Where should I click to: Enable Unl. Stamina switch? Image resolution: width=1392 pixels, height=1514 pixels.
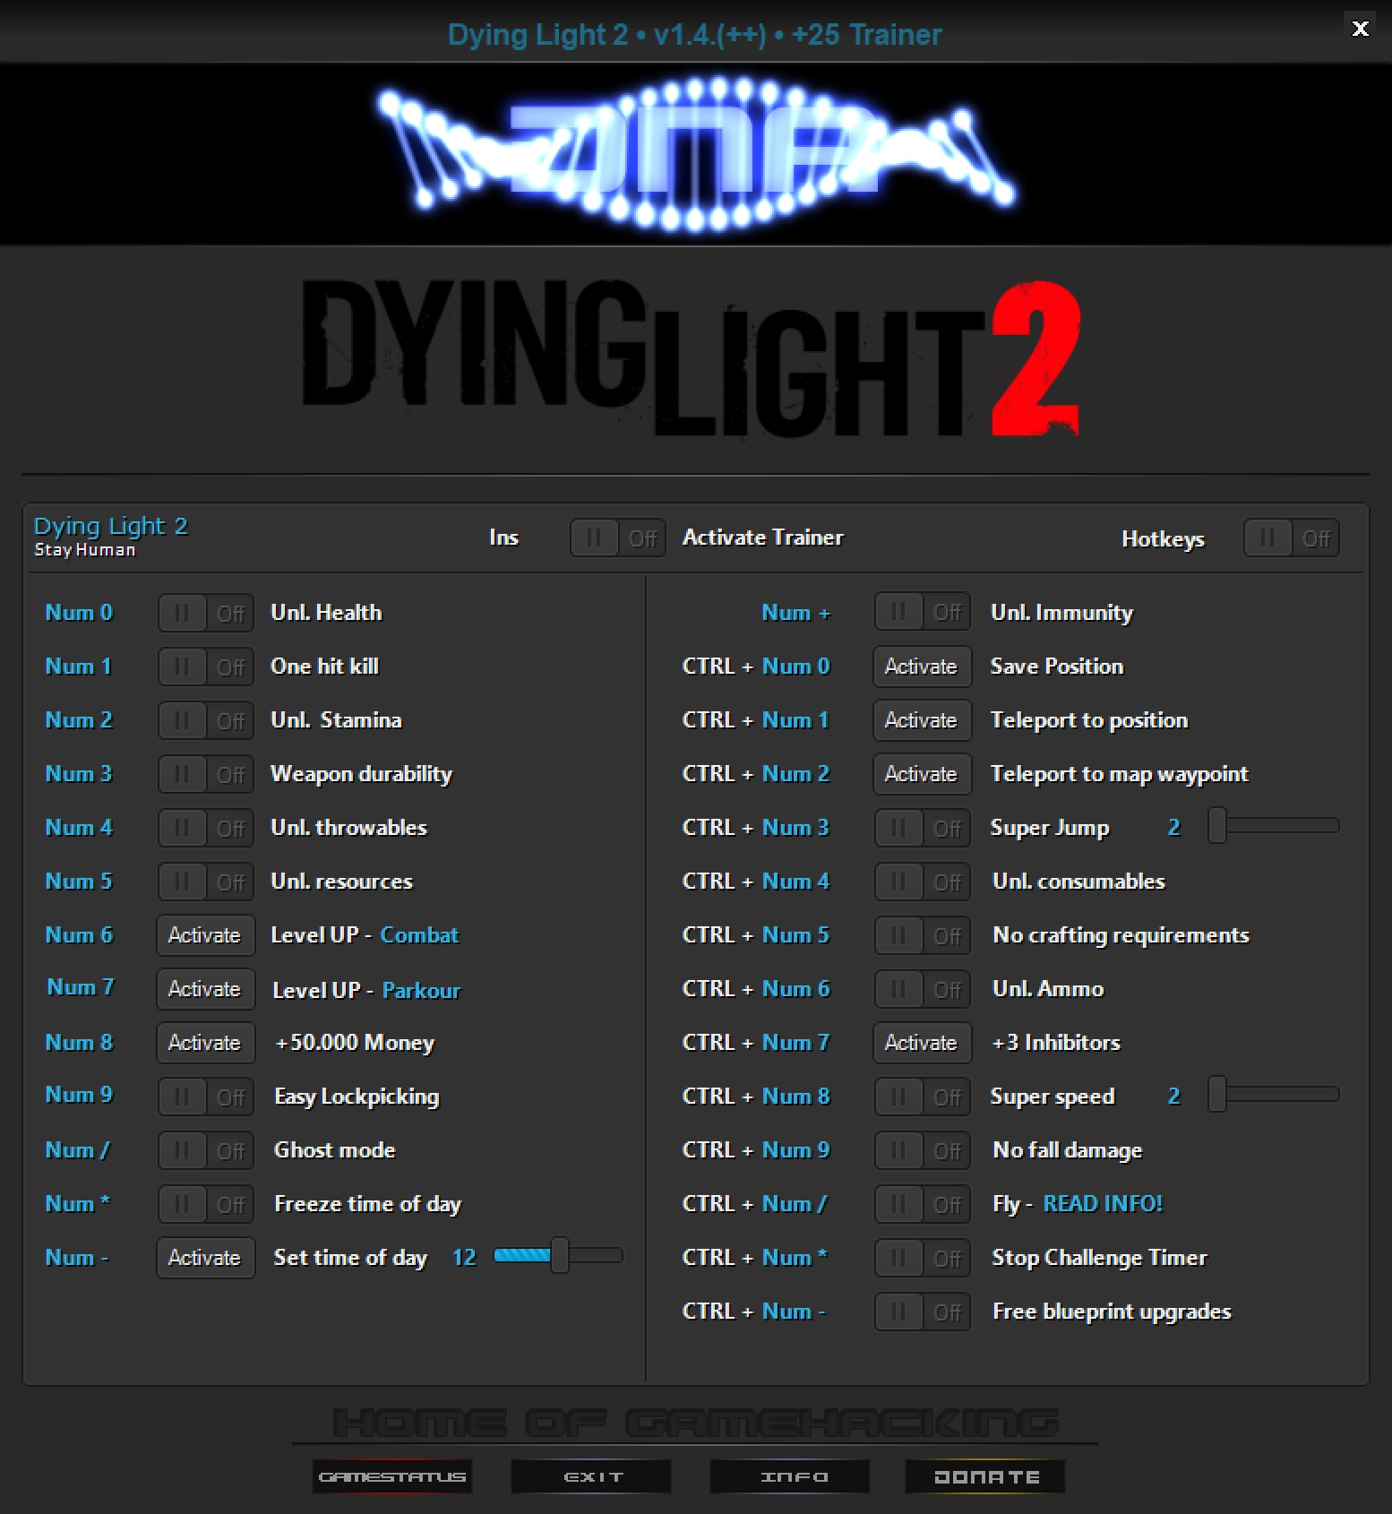pos(206,720)
